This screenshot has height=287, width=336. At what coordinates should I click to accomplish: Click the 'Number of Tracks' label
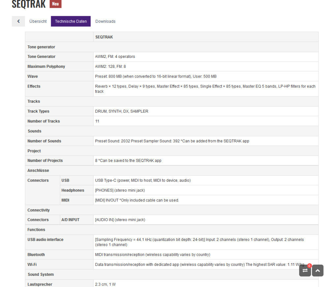click(x=44, y=121)
